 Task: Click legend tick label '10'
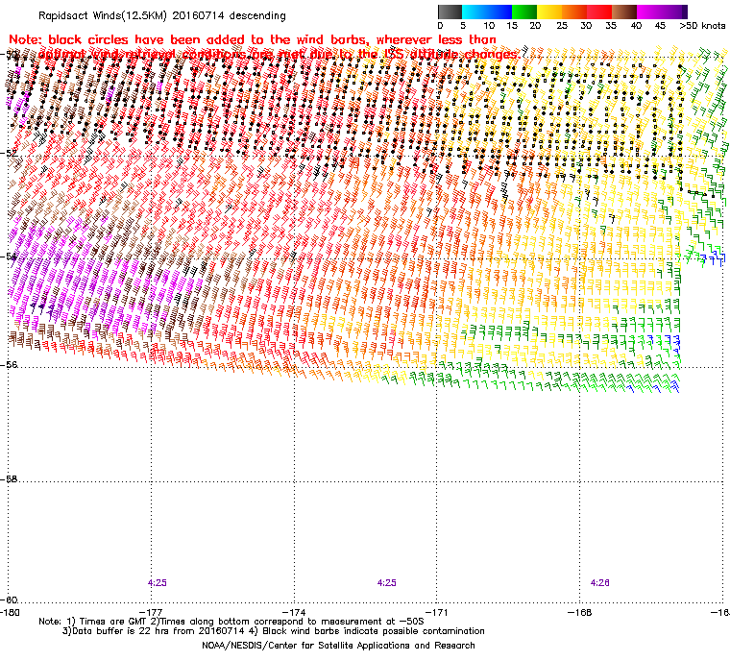click(488, 26)
